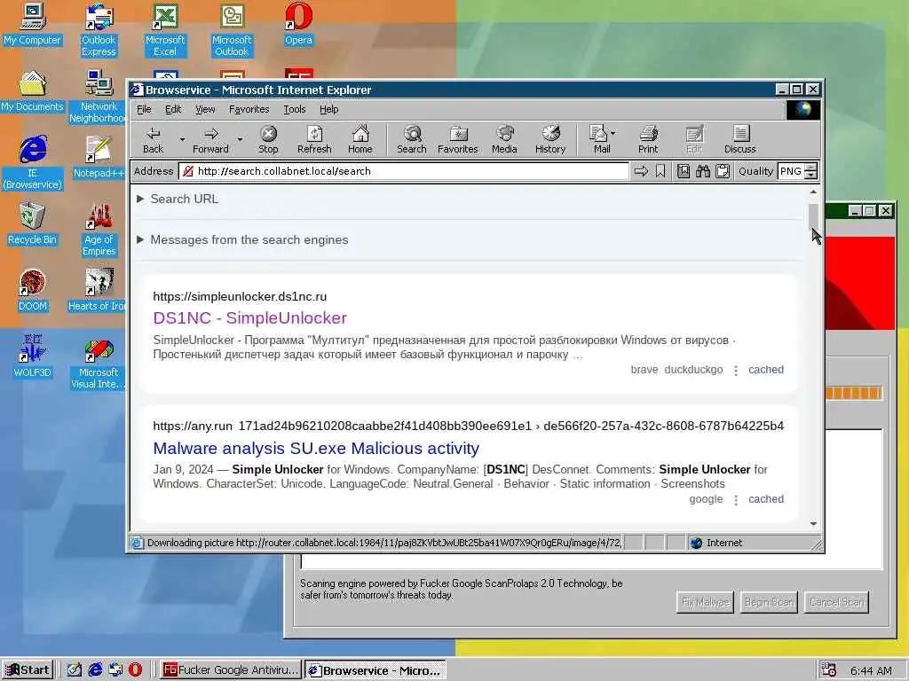Open the Help menu
Screen dimensions: 909x681
(x=328, y=109)
